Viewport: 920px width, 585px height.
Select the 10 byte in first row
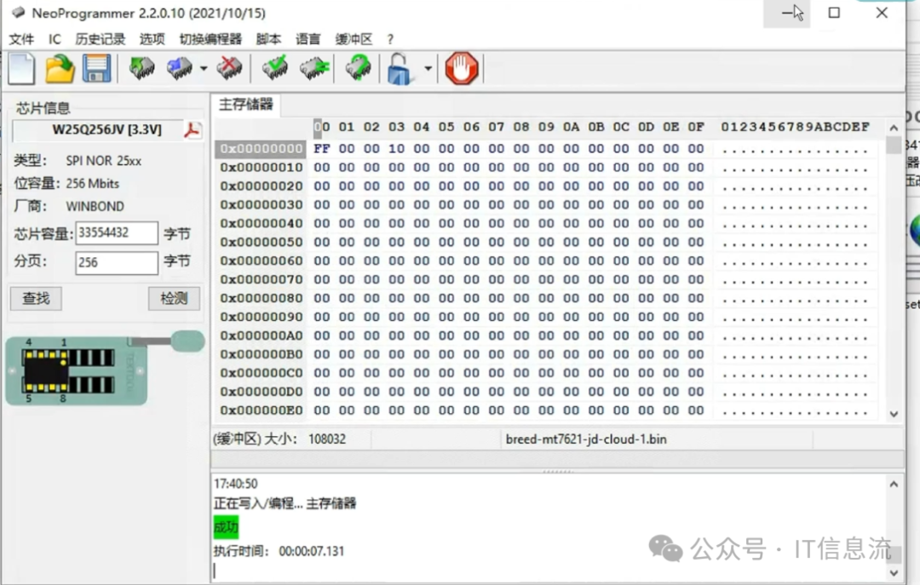point(397,149)
